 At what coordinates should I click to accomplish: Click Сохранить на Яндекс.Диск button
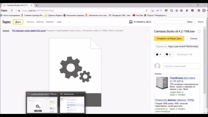pos(169,38)
